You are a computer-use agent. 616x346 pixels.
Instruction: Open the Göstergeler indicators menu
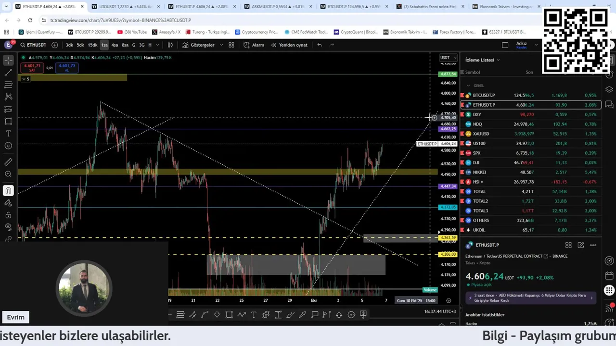(198, 45)
